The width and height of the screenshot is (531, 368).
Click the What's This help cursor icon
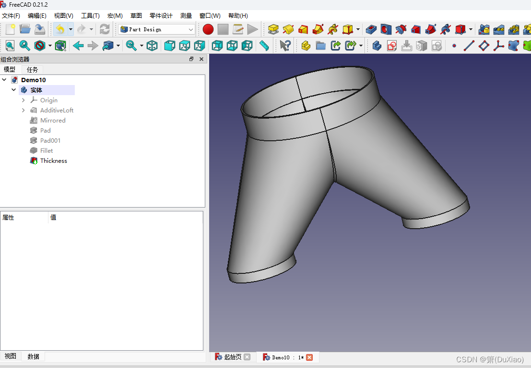[285, 46]
